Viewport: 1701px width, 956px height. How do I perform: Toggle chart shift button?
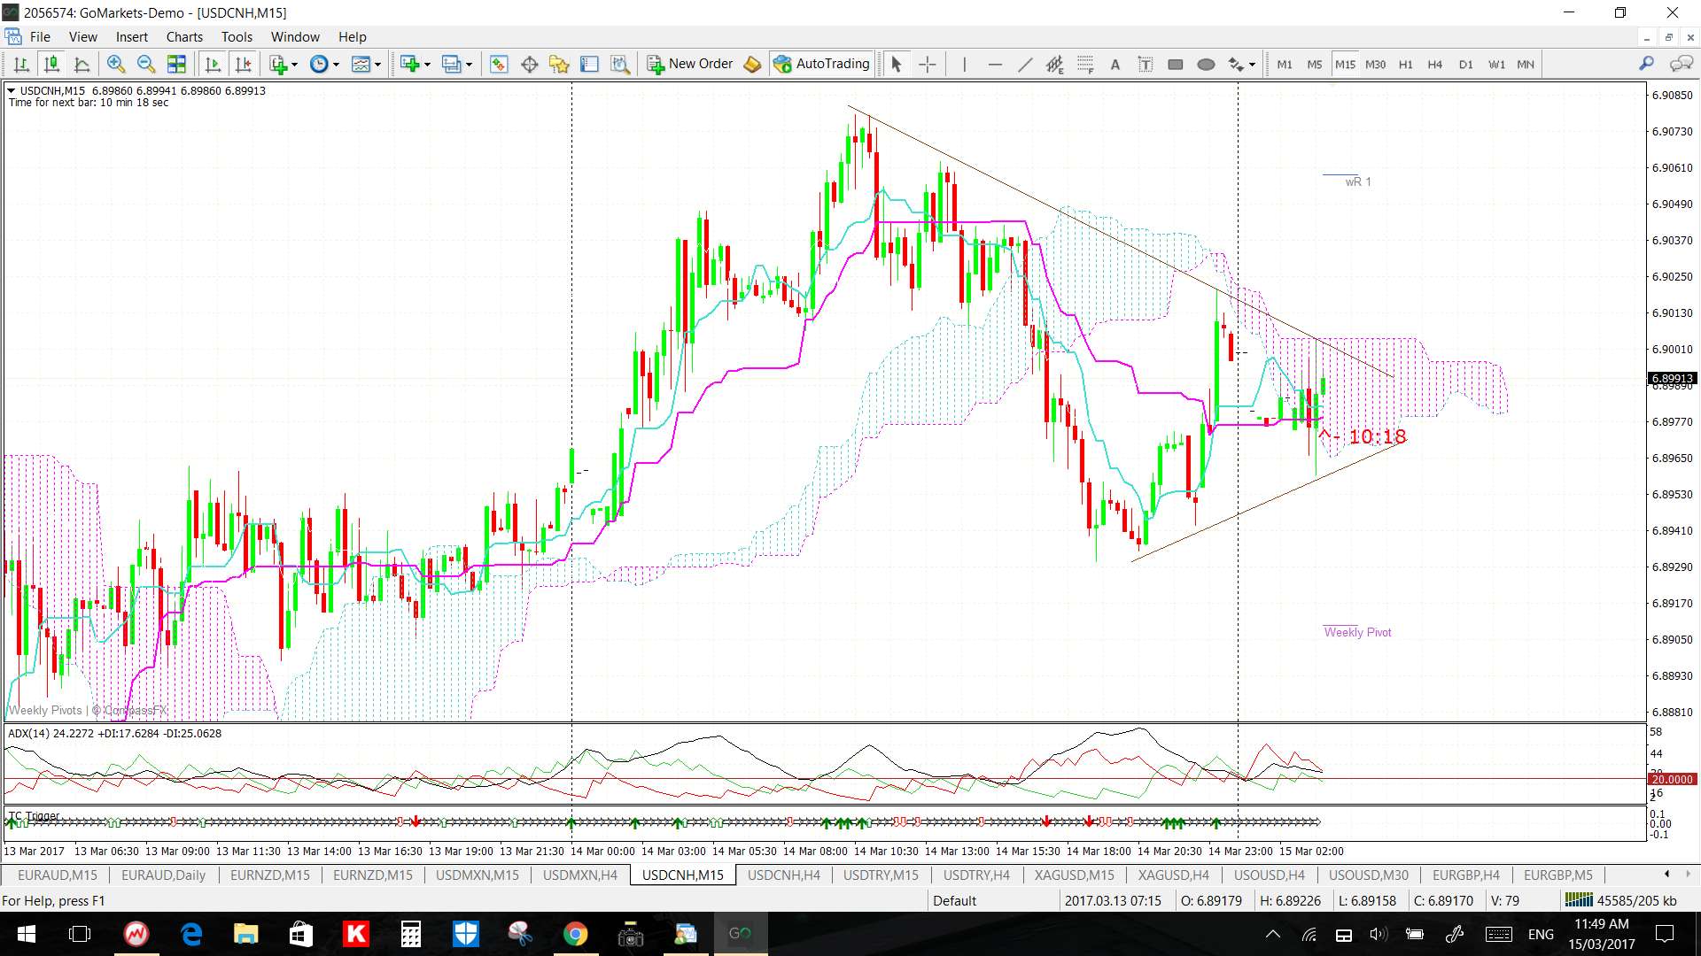(243, 64)
